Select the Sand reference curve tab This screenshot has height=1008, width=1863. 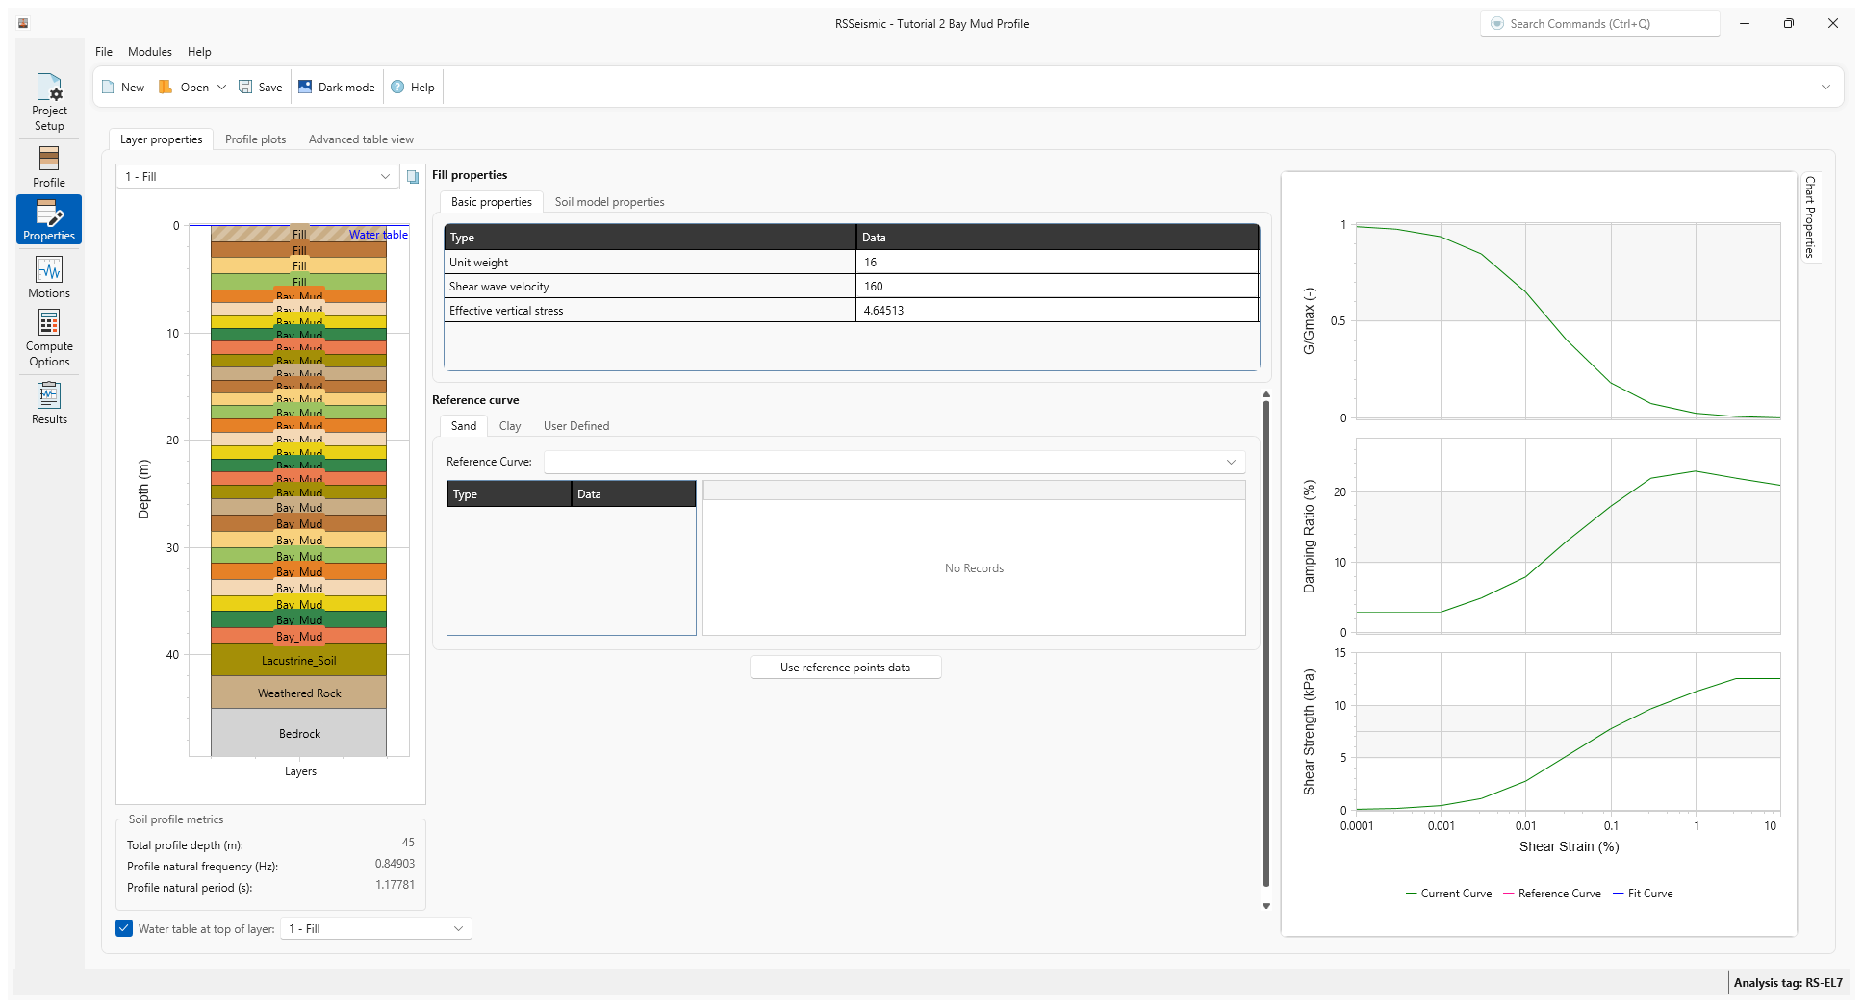click(x=463, y=426)
